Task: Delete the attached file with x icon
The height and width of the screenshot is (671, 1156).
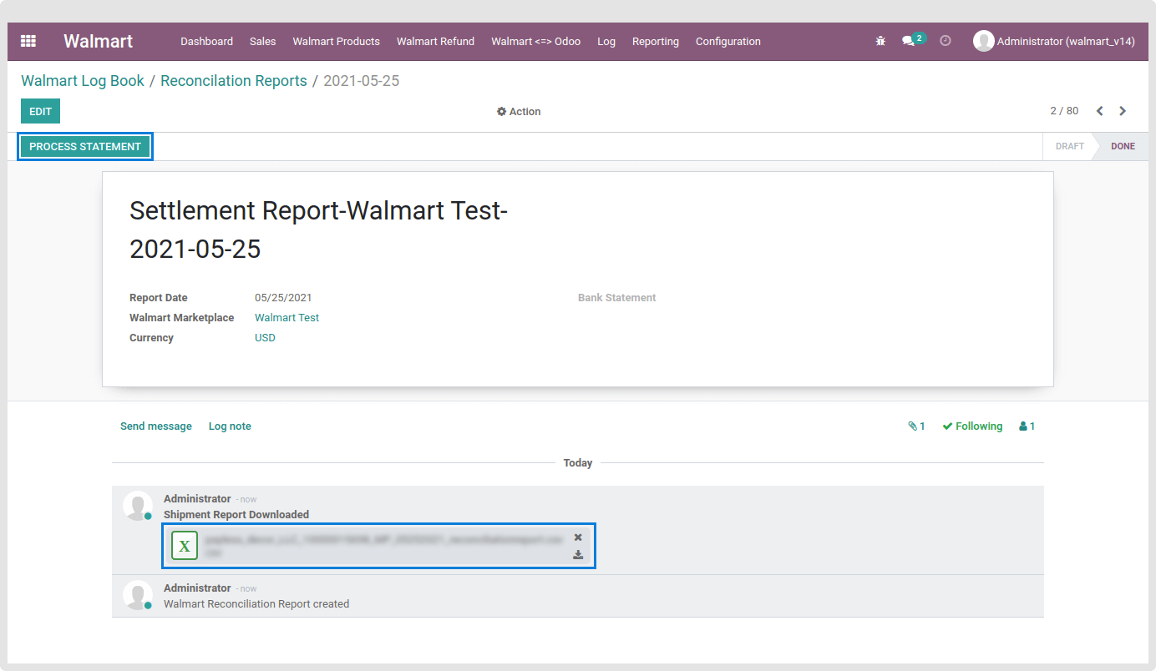Action: click(578, 537)
